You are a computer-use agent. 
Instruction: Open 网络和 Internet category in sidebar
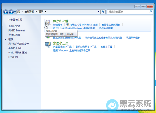pos(17,30)
